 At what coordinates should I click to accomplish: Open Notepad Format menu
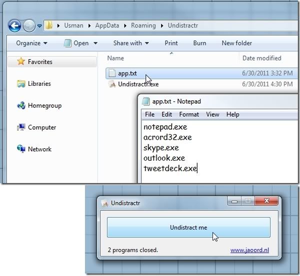(189, 114)
